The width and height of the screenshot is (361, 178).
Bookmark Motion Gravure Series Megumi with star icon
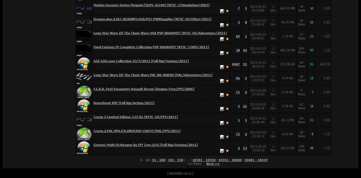coord(227,11)
